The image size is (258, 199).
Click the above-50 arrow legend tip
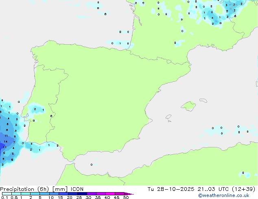coord(129,194)
